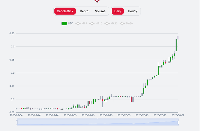Click the 0.2 y-axis price label
Viewport: 200px width, 131px height.
click(12, 73)
